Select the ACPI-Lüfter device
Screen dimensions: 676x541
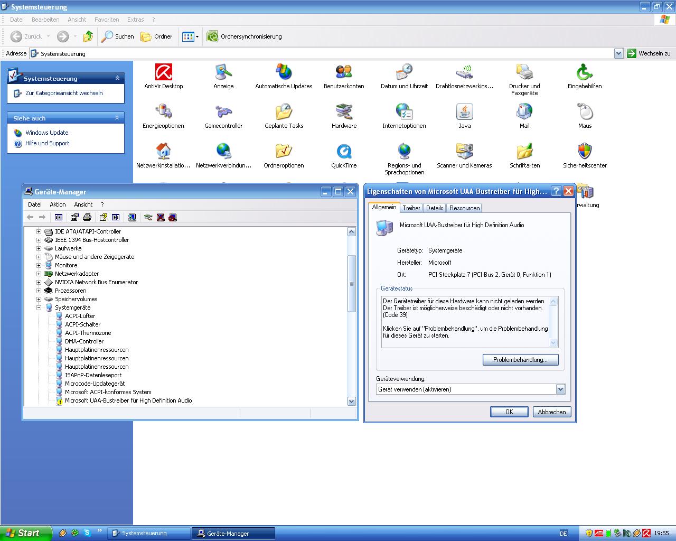80,316
